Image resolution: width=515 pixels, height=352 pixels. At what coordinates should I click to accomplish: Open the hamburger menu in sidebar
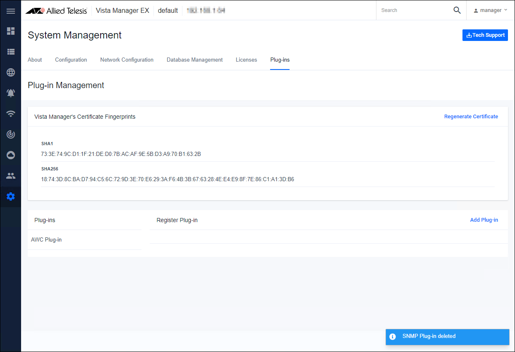(11, 11)
